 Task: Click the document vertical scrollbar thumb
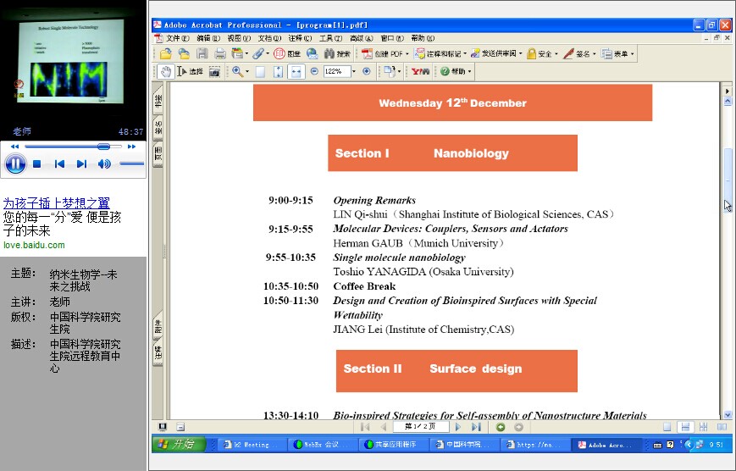click(728, 180)
